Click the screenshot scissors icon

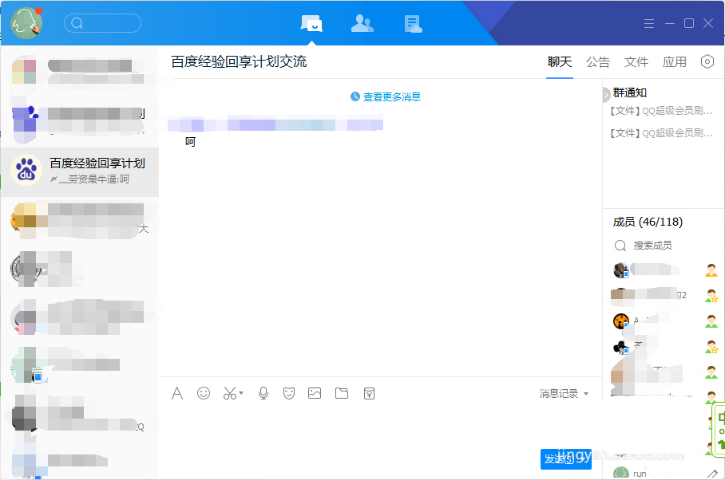pos(229,393)
